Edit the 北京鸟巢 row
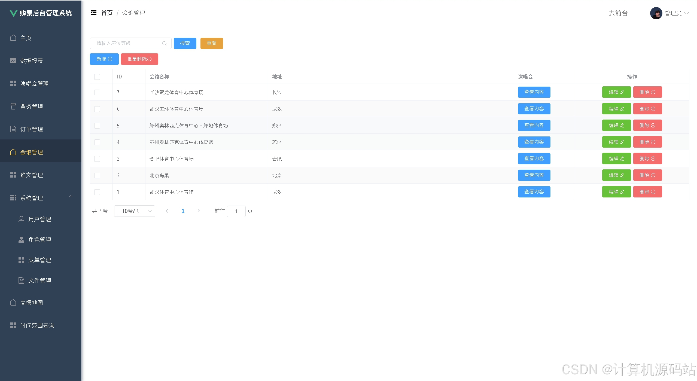This screenshot has height=381, width=697. tap(616, 175)
